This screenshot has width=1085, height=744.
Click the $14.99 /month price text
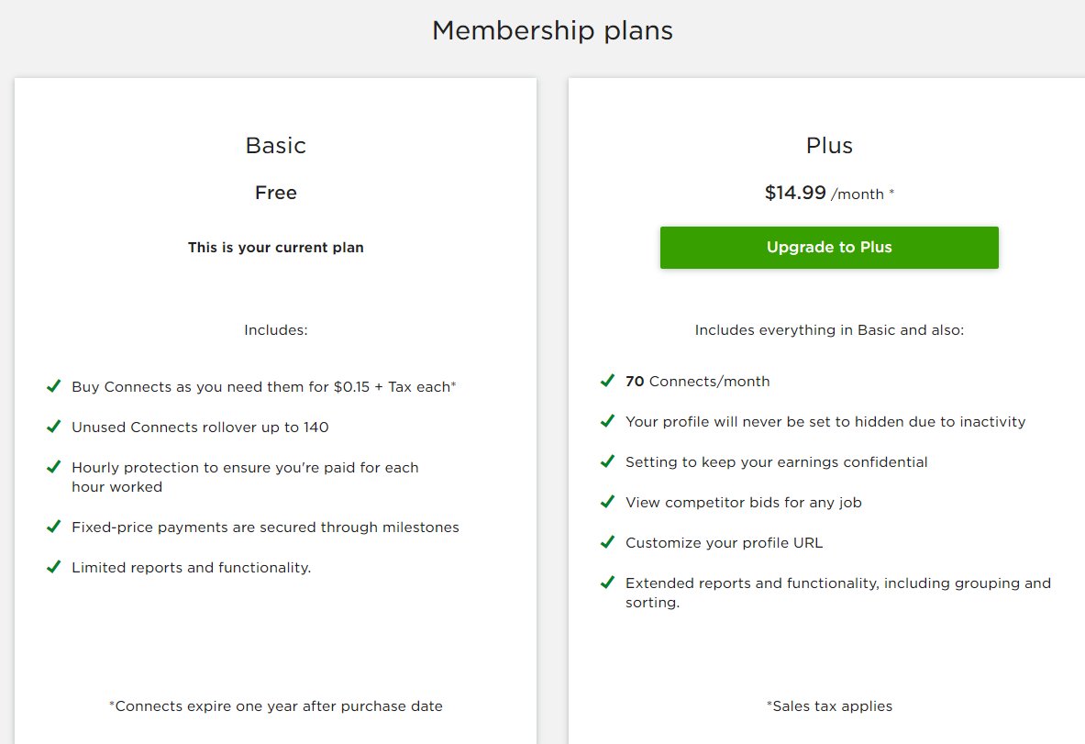pyautogui.click(x=829, y=194)
